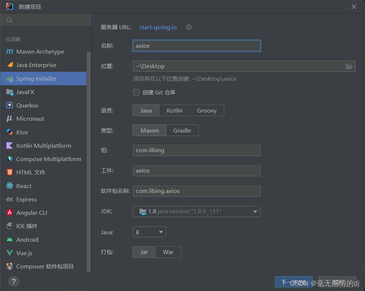Select Groovy as the language
This screenshot has height=291, width=365.
coord(207,110)
